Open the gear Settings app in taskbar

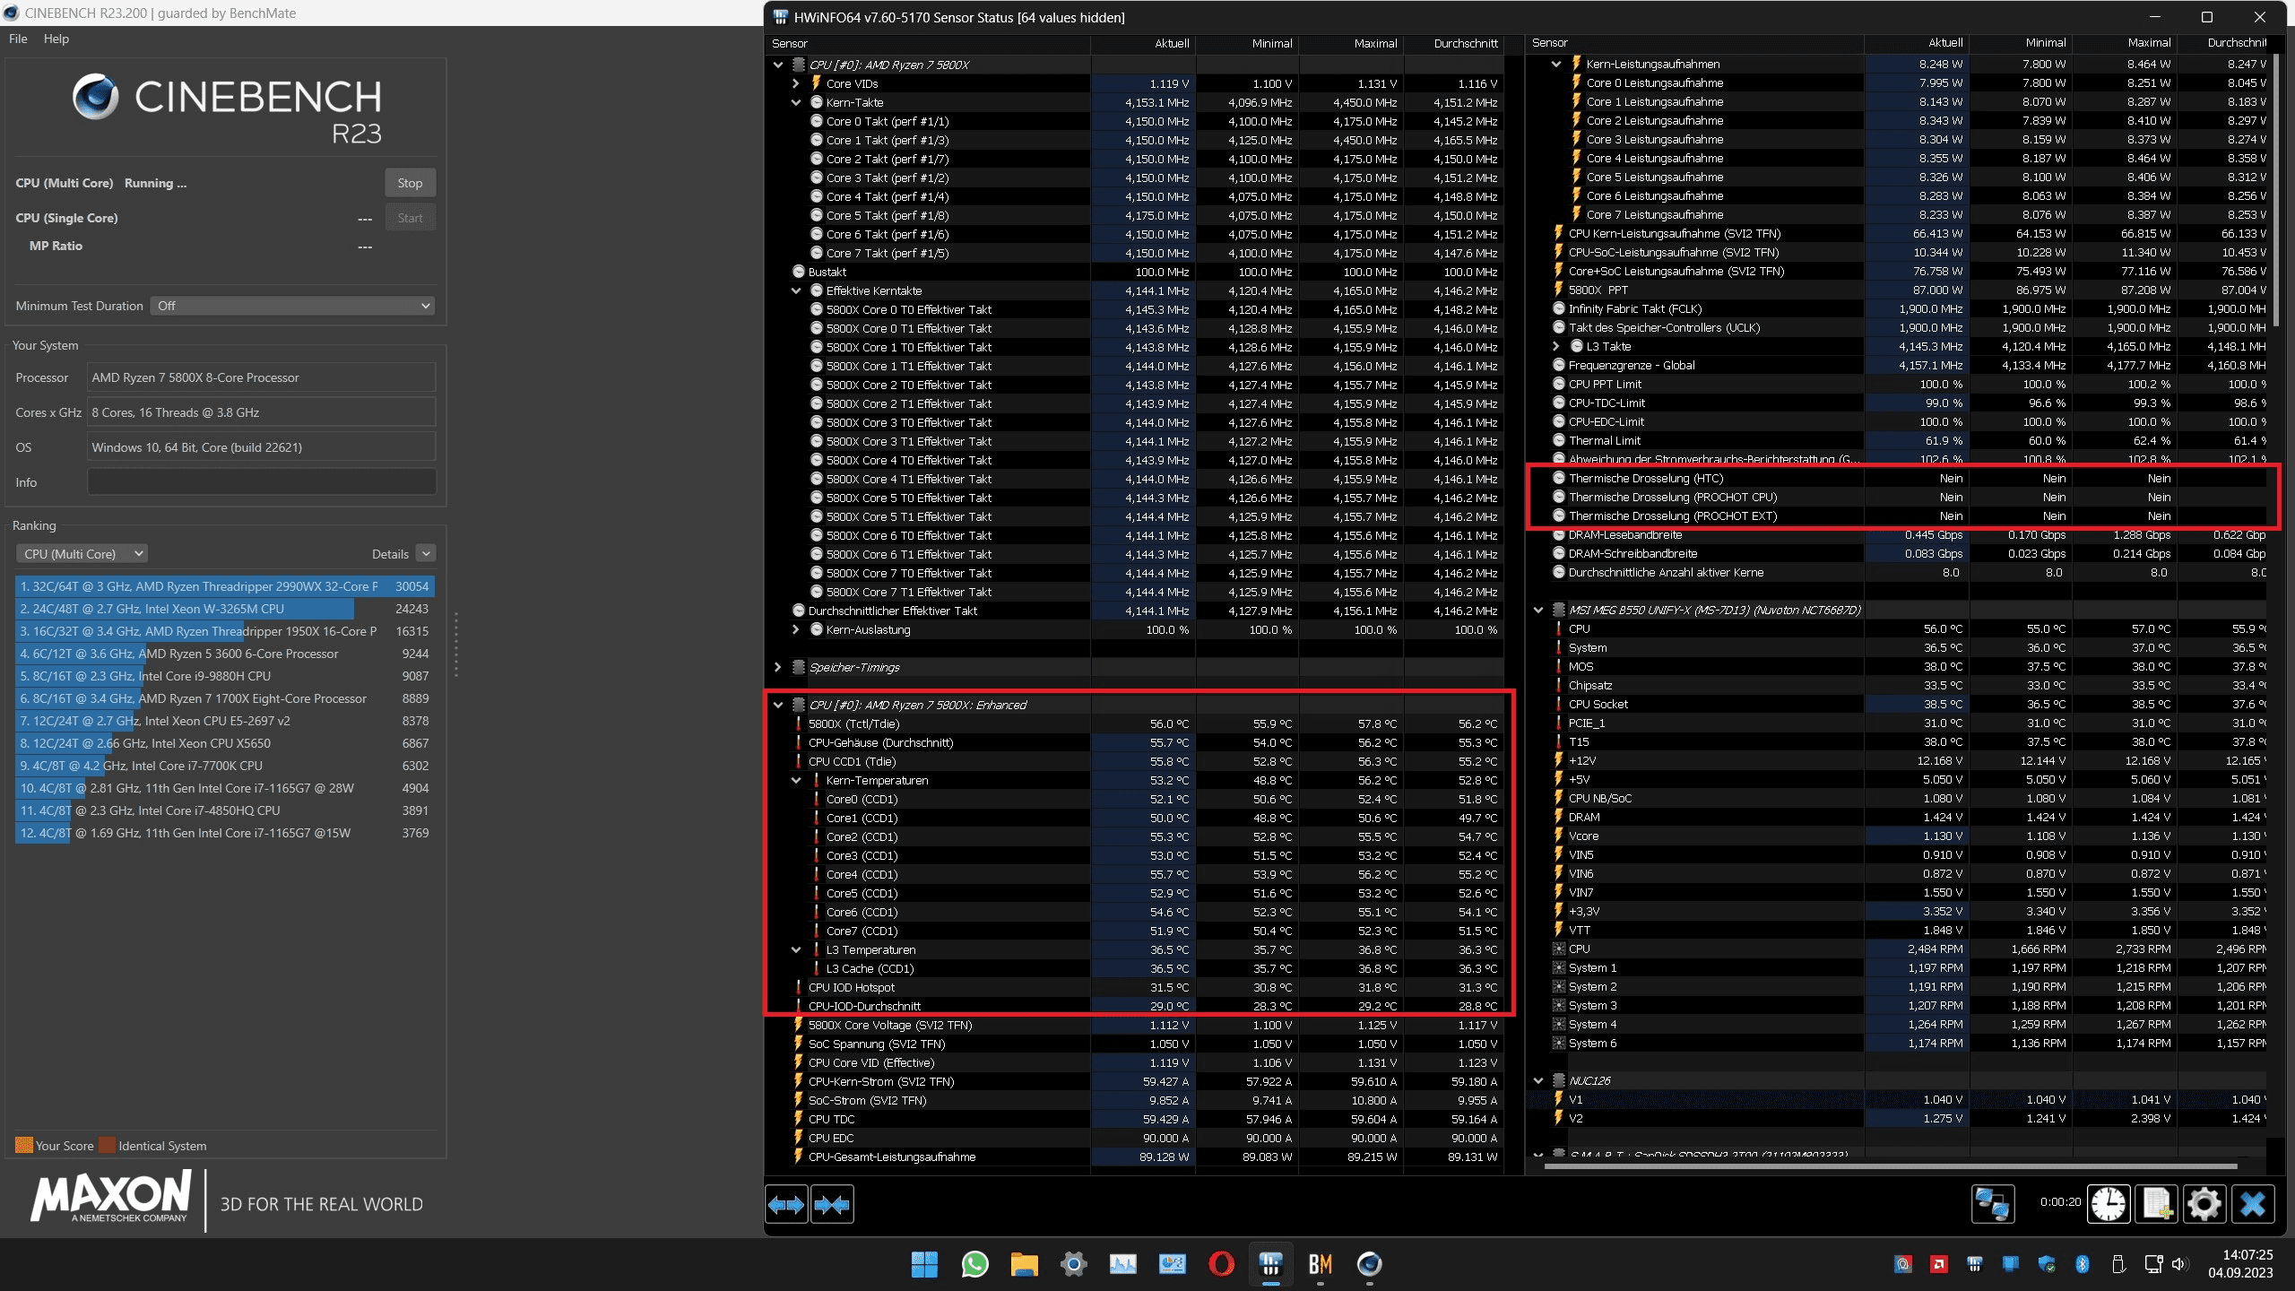click(x=1073, y=1264)
